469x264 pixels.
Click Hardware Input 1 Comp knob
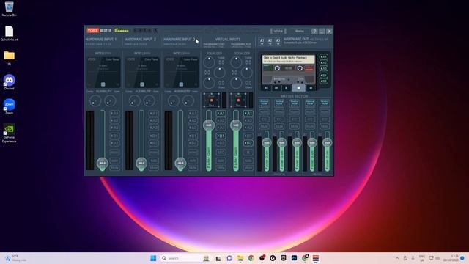95,101
